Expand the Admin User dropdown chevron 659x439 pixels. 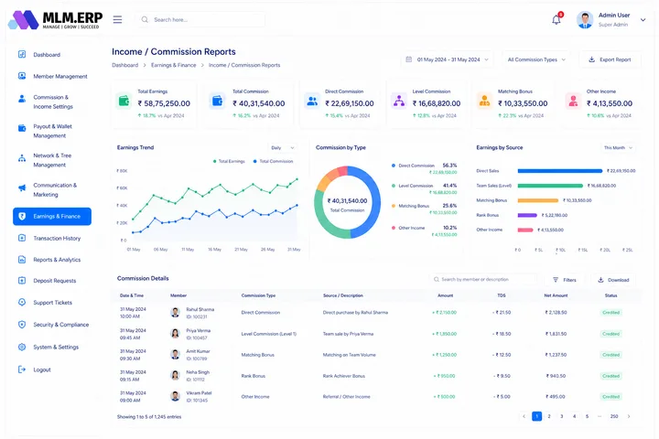[x=643, y=20]
